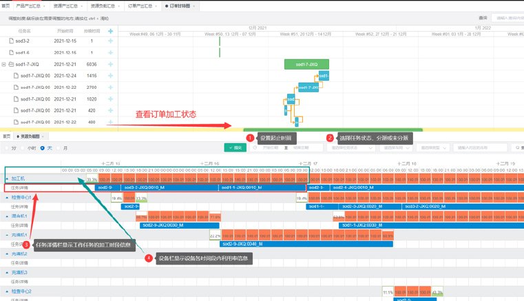Select the 月 (month) time scale radio
This screenshot has height=301, width=524.
tap(58, 148)
